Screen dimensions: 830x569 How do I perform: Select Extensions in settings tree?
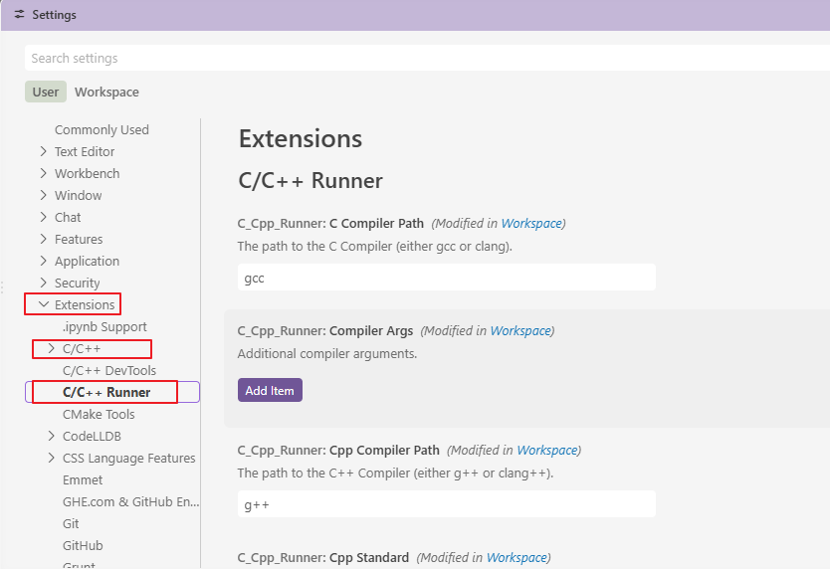[85, 304]
